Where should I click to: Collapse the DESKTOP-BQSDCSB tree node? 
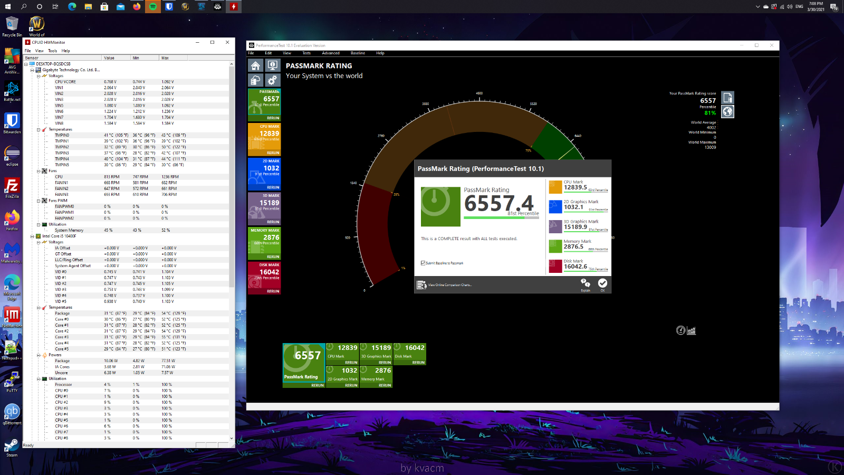point(26,64)
